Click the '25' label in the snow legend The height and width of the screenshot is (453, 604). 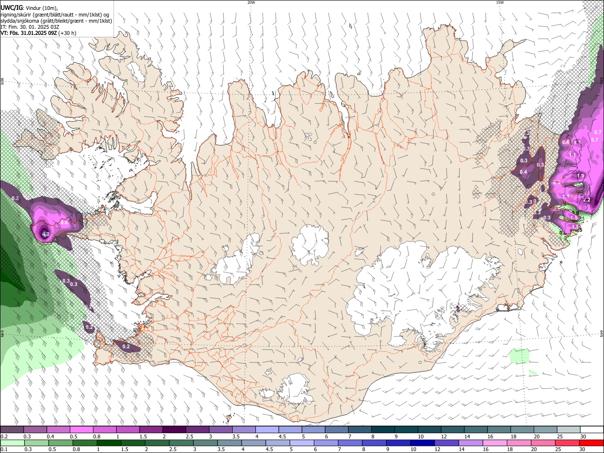(560, 437)
